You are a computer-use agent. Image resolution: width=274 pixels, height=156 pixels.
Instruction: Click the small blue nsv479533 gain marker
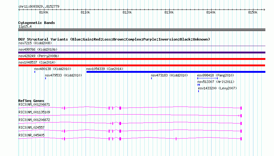click(x=46, y=78)
